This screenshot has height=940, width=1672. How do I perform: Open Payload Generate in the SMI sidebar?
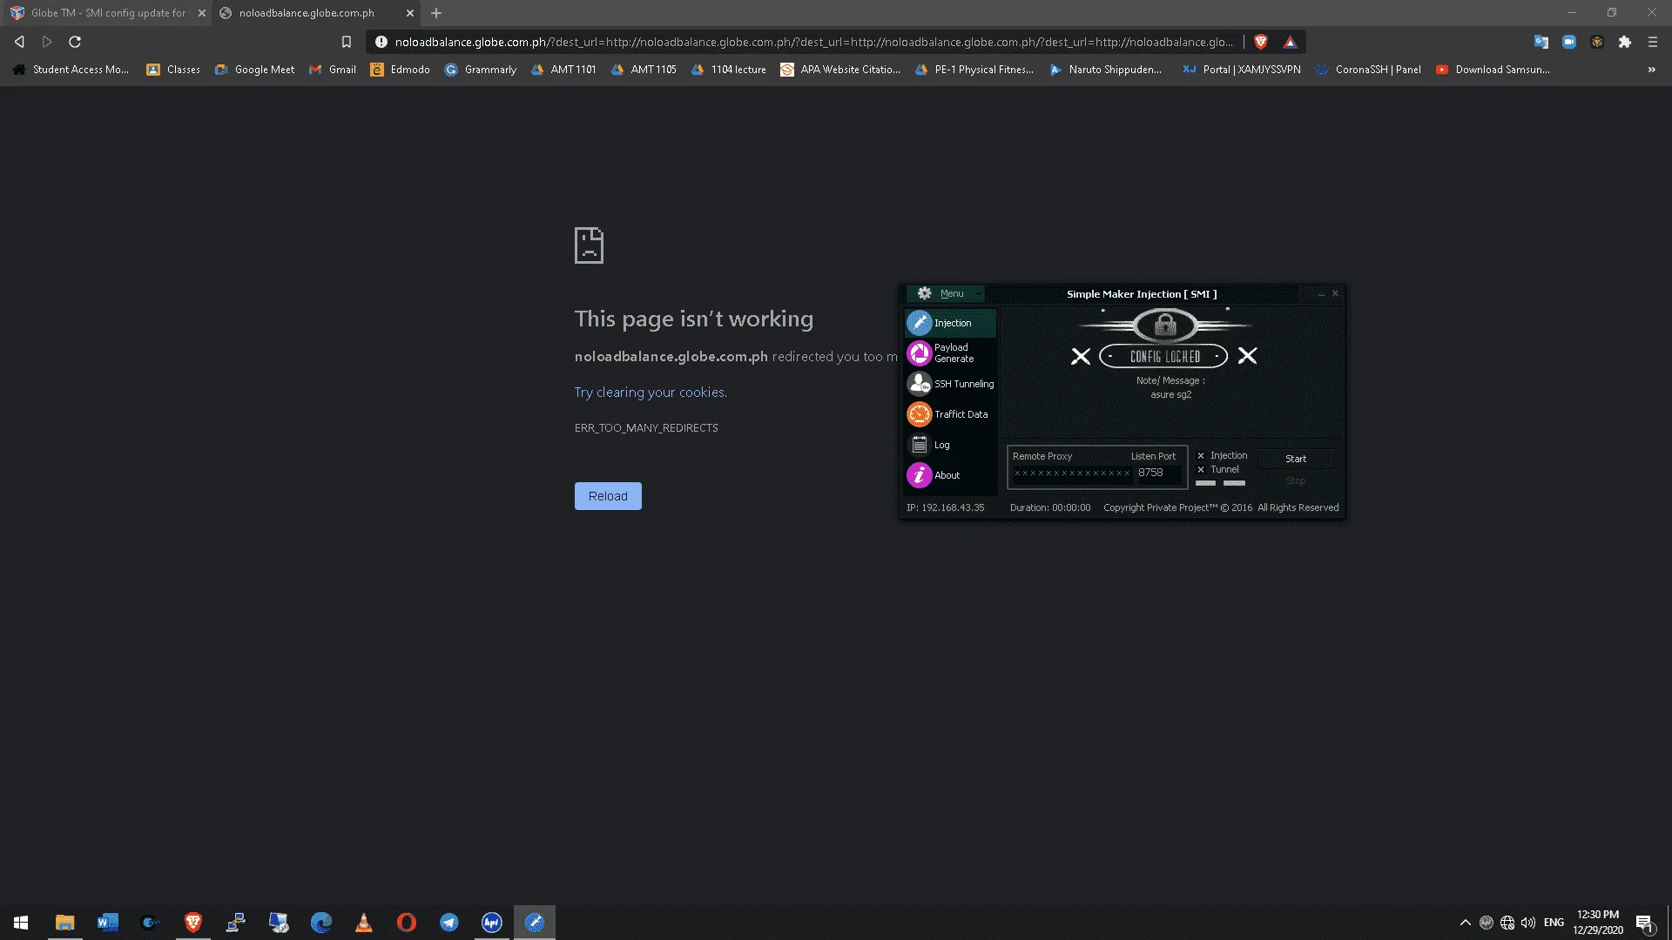(950, 353)
